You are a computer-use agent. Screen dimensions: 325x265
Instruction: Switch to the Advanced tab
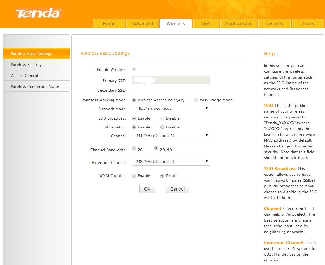(142, 23)
